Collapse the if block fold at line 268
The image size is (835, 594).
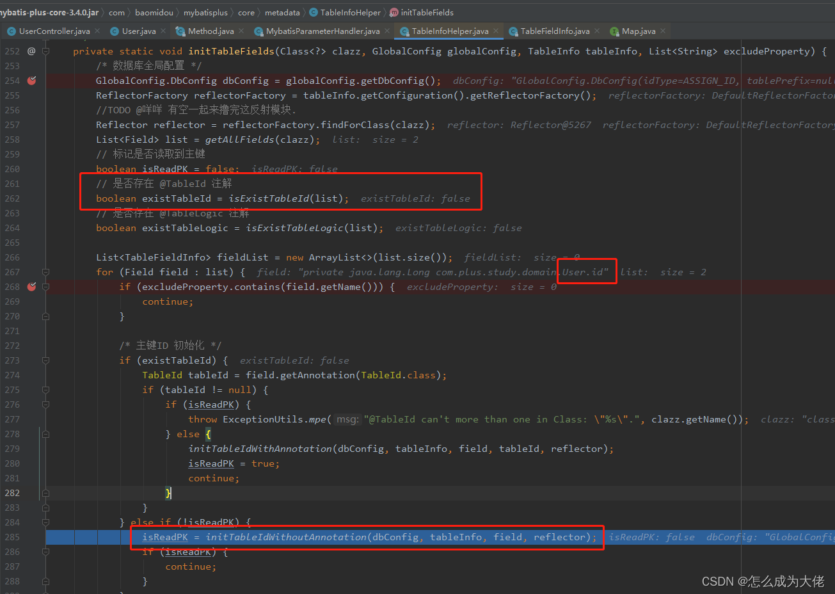coord(46,287)
